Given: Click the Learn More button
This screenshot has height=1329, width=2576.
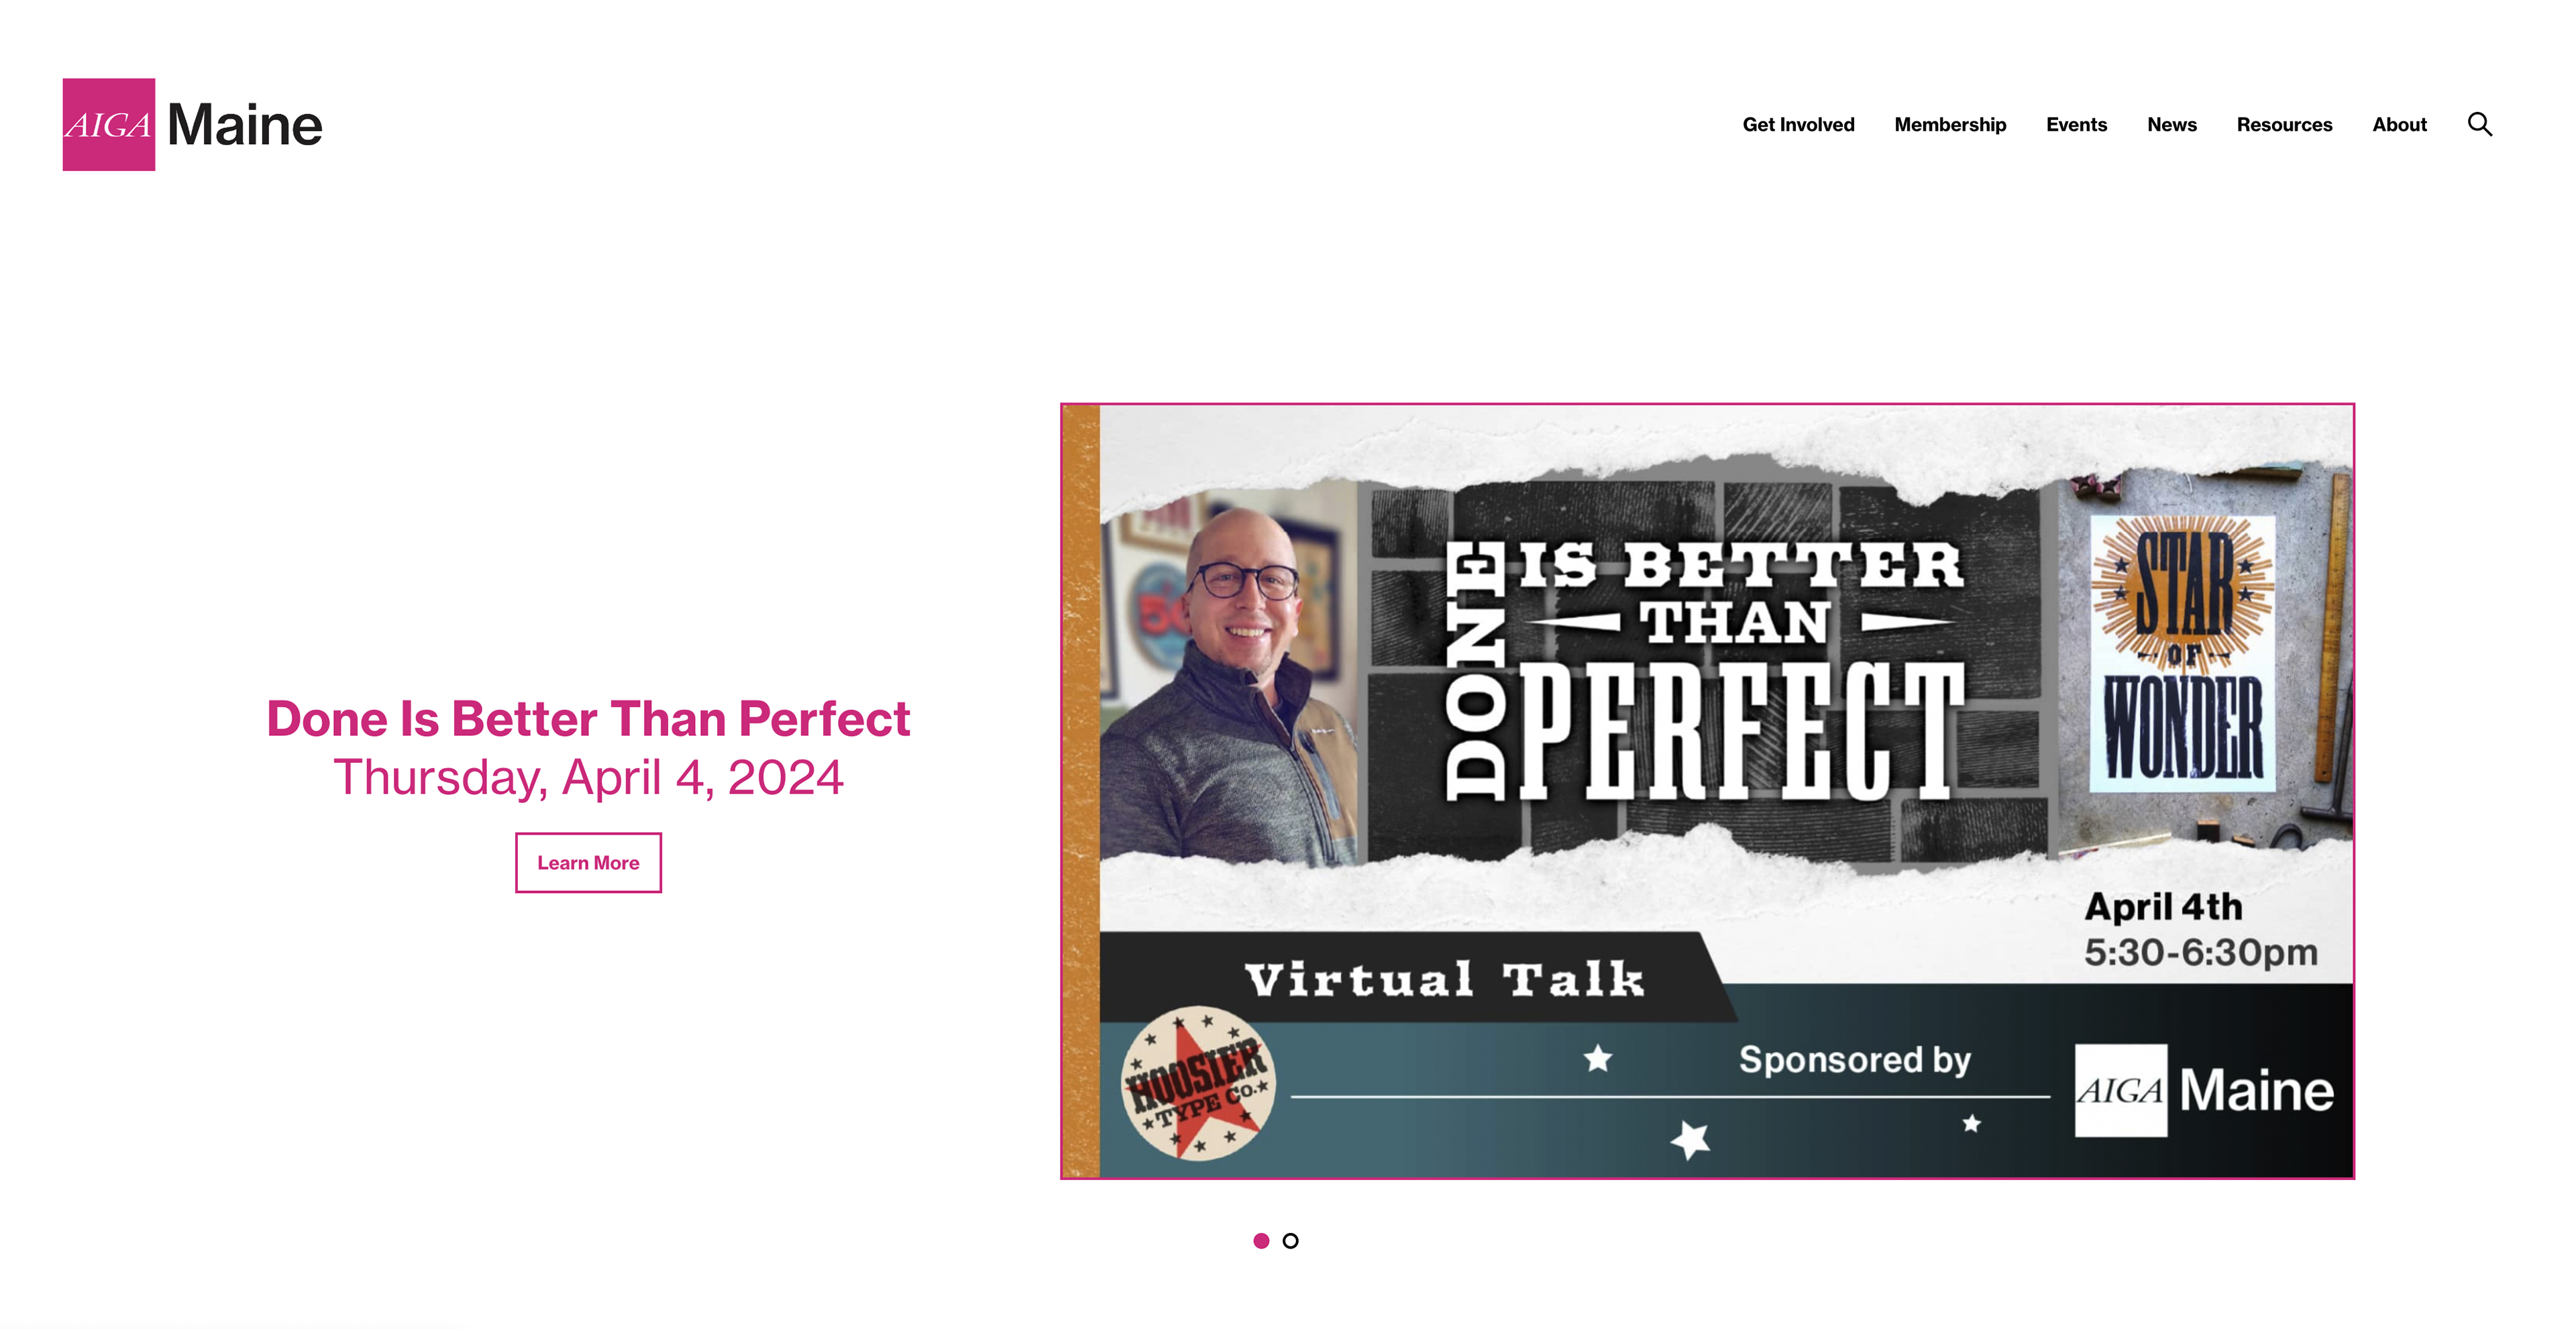Looking at the screenshot, I should (x=588, y=862).
